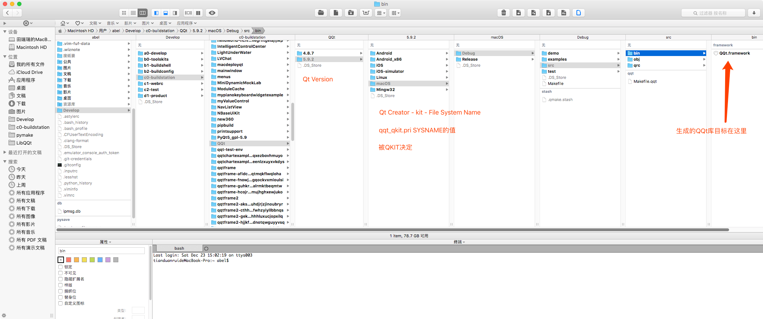The height and width of the screenshot is (319, 763).
Task: Jump to c0-buildstation in path bar
Action: click(x=160, y=31)
